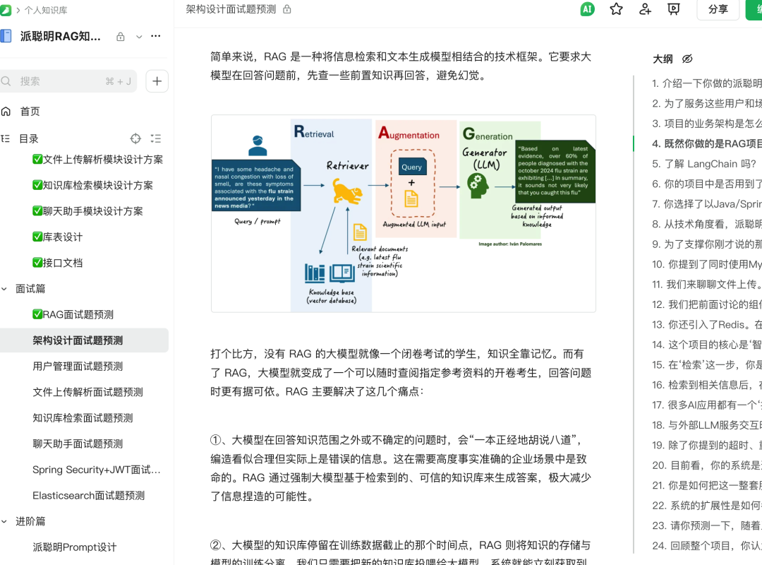This screenshot has width=762, height=565.
Task: Jump to outline item 3 项目的业务架构
Action: tap(706, 124)
